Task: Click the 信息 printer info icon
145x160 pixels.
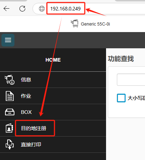Action: pos(9,80)
